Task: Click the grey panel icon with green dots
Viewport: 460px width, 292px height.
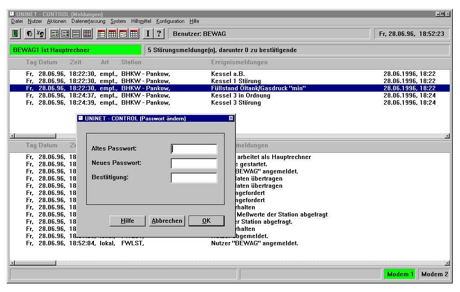Action: point(55,34)
